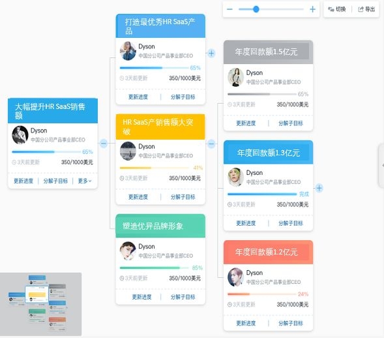
Task: Click Dyson avatar on 塑造优异品牌形象 card
Action: (x=128, y=251)
